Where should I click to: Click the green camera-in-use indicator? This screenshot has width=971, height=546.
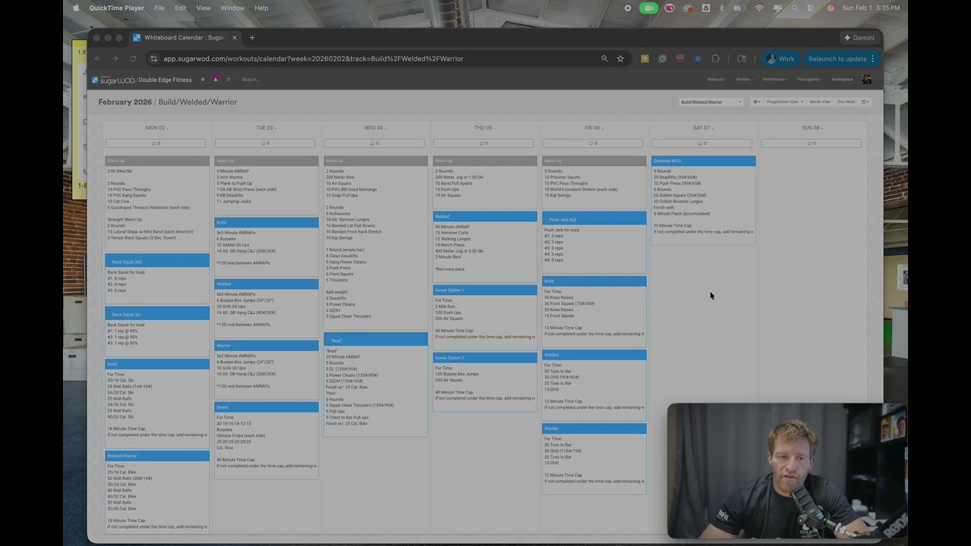[649, 8]
